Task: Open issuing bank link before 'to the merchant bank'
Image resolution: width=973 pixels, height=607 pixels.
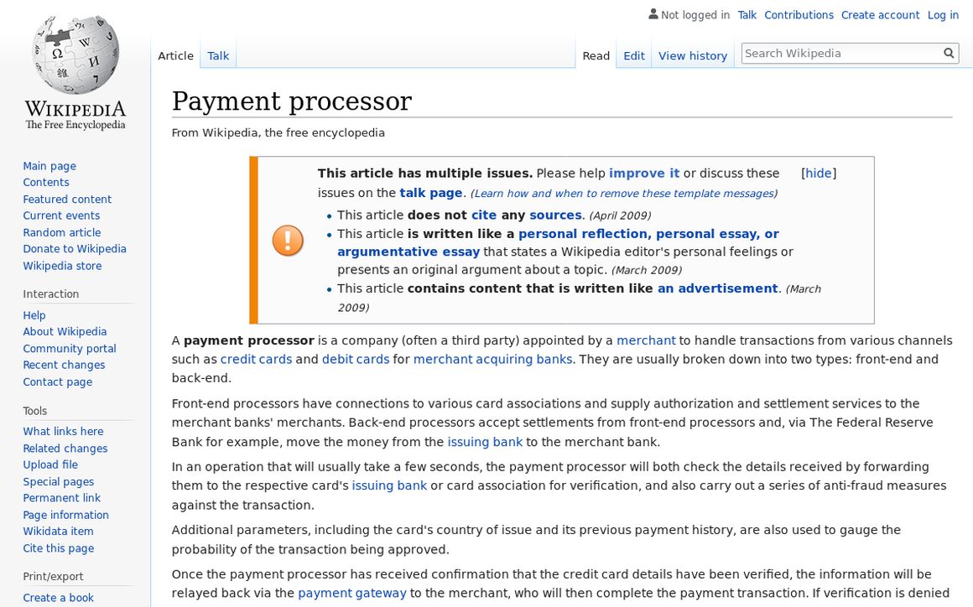Action: pyautogui.click(x=485, y=442)
